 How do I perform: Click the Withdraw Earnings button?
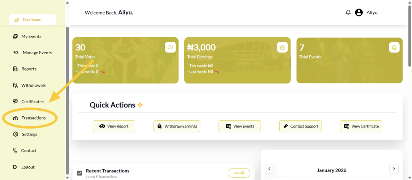point(177,126)
